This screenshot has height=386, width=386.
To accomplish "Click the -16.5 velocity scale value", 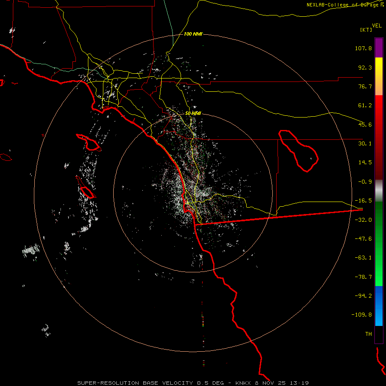I will [x=363, y=201].
